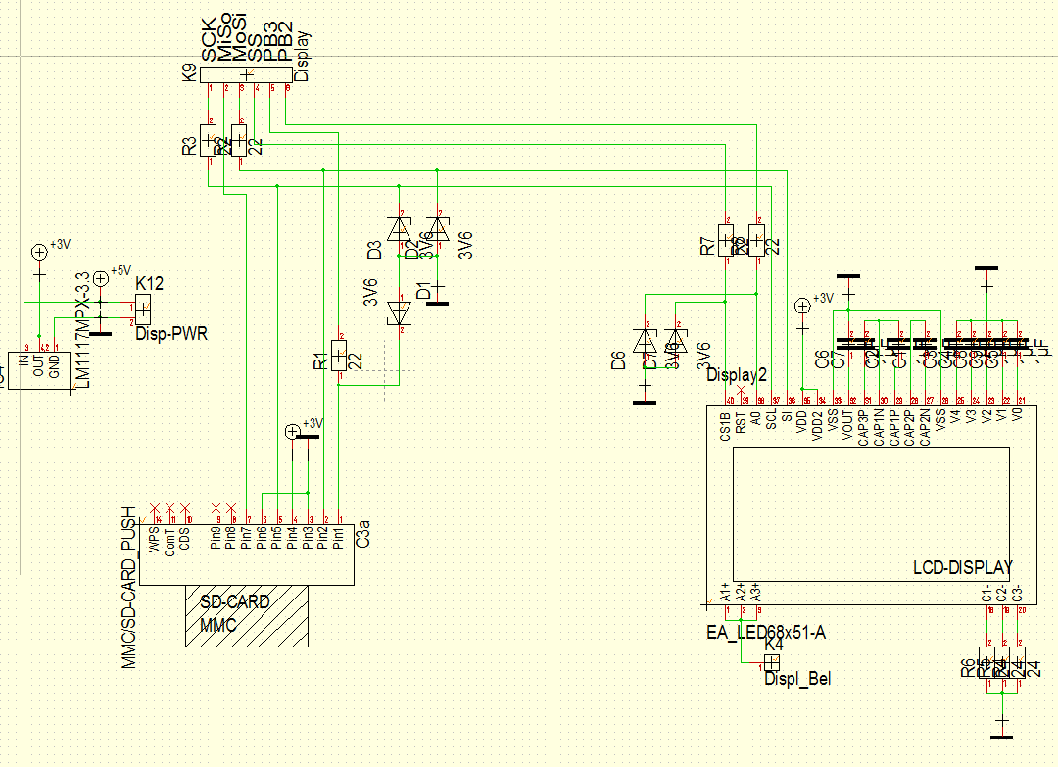
Task: Click the MMC/SD-CARD_PUSH vertical label
Action: coord(129,589)
